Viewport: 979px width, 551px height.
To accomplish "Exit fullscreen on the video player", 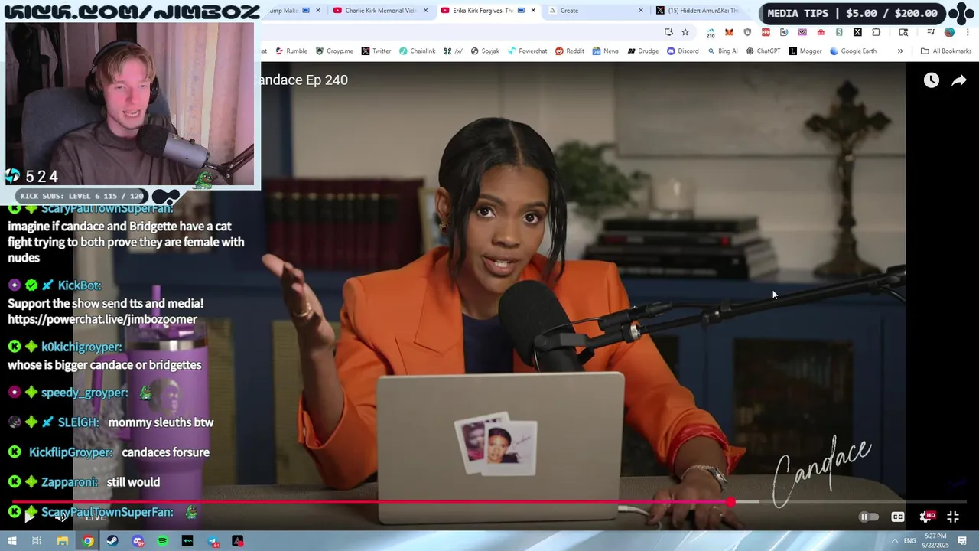I will pos(953,517).
